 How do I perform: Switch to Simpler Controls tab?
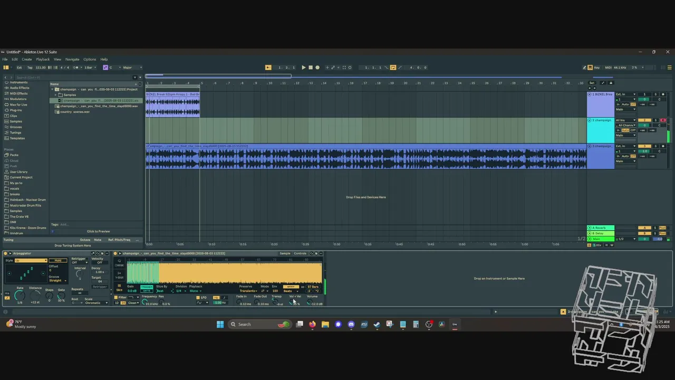tap(300, 253)
